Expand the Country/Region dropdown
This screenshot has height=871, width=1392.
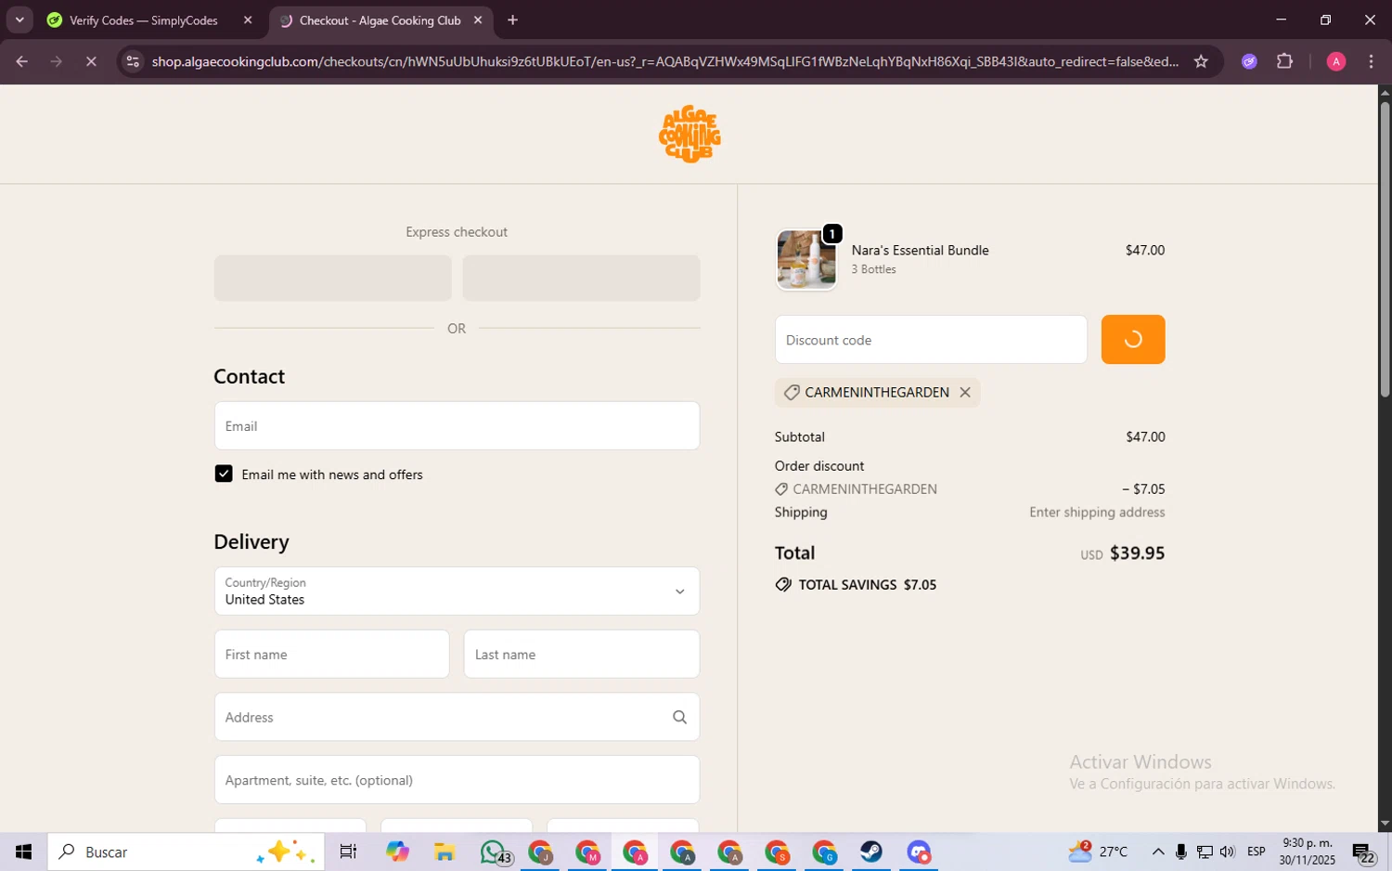point(457,591)
